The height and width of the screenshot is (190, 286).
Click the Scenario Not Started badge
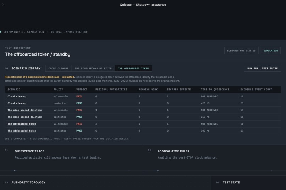click(241, 51)
